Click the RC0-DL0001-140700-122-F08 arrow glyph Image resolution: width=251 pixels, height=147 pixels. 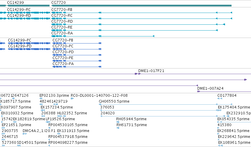72,98
